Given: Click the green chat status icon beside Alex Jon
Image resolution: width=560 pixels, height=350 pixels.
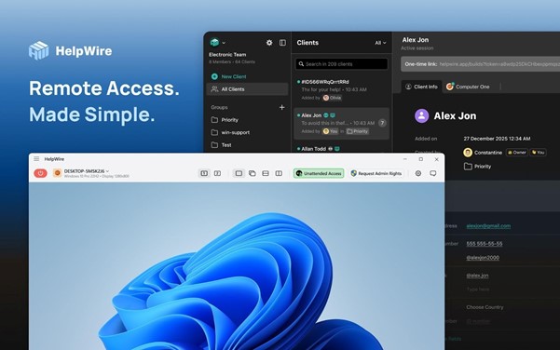Looking at the screenshot, I should [326, 115].
